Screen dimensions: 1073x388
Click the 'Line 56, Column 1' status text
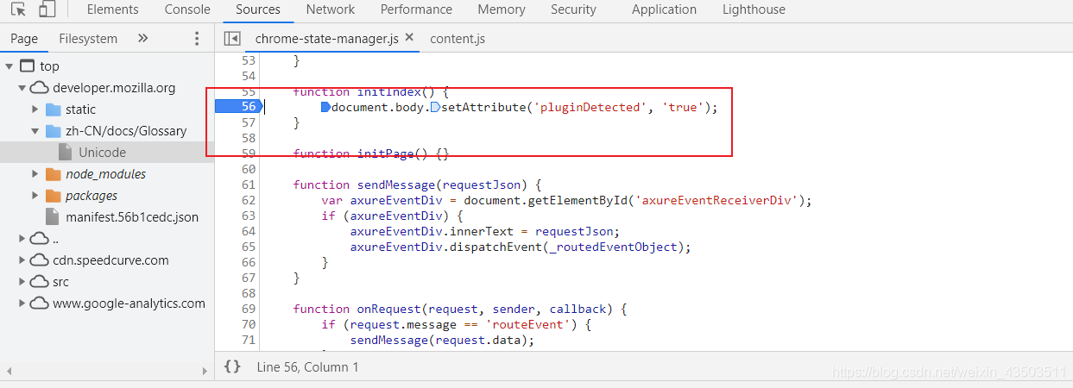pyautogui.click(x=307, y=366)
